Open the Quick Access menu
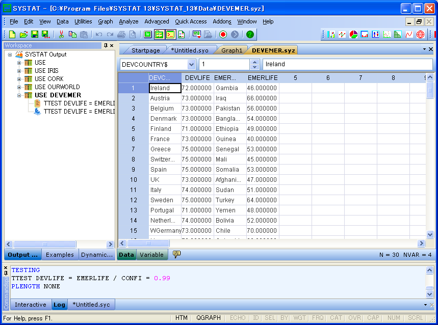 click(191, 21)
